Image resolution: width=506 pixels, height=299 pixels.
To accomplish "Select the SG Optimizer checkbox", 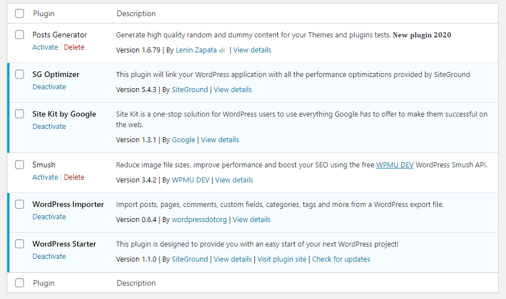I will (20, 74).
